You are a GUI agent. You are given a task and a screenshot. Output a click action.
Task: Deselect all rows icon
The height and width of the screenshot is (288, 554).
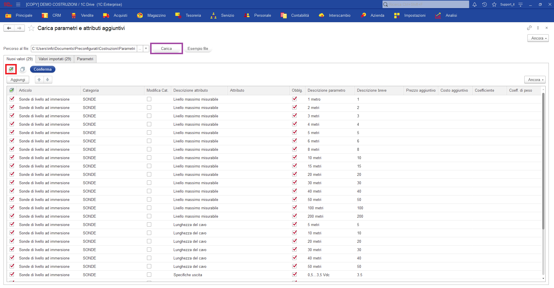(23, 69)
